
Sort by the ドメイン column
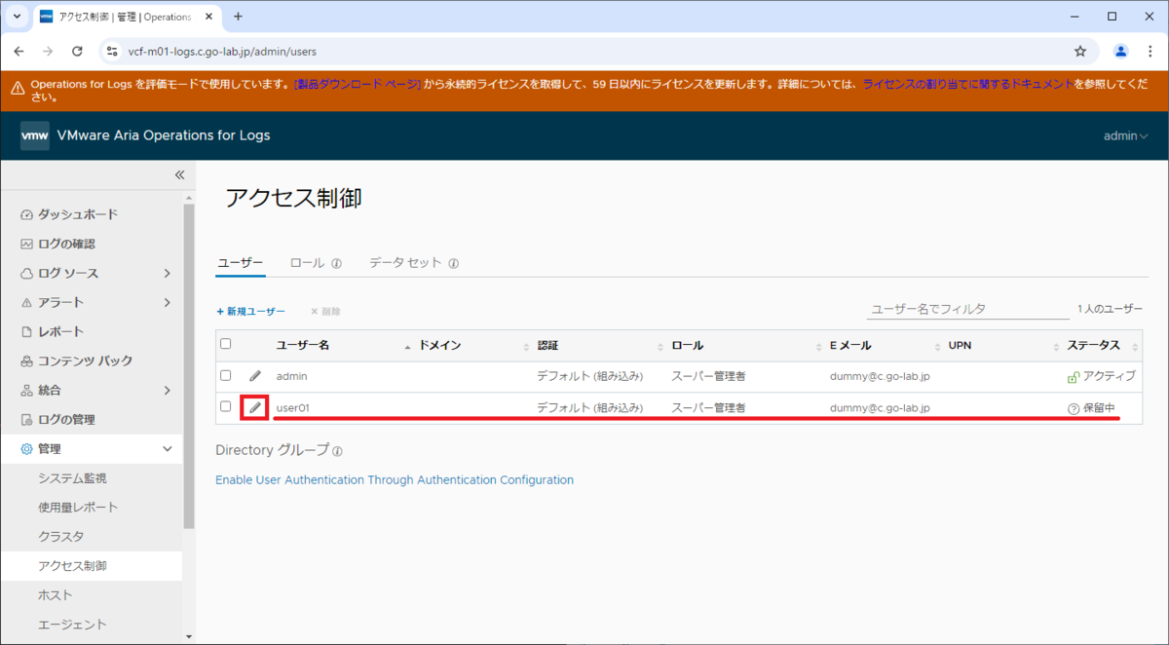pyautogui.click(x=439, y=345)
